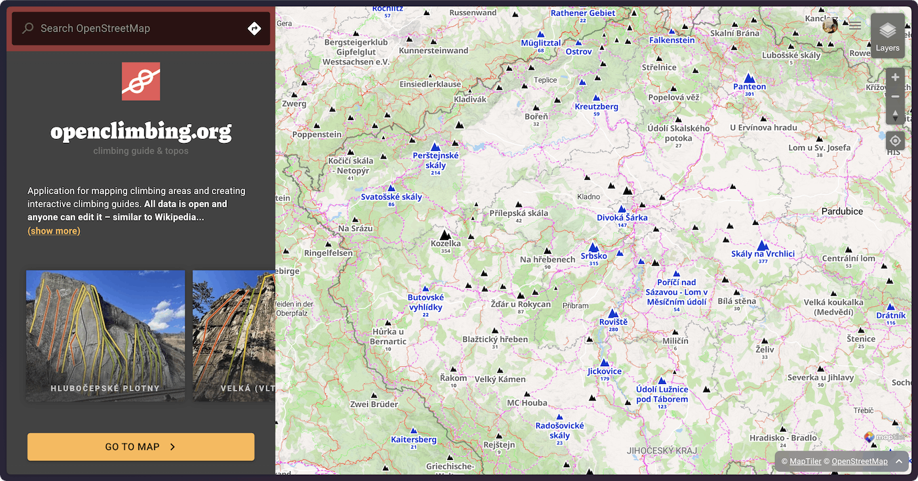Open directions with the diamond arrow icon

[254, 28]
